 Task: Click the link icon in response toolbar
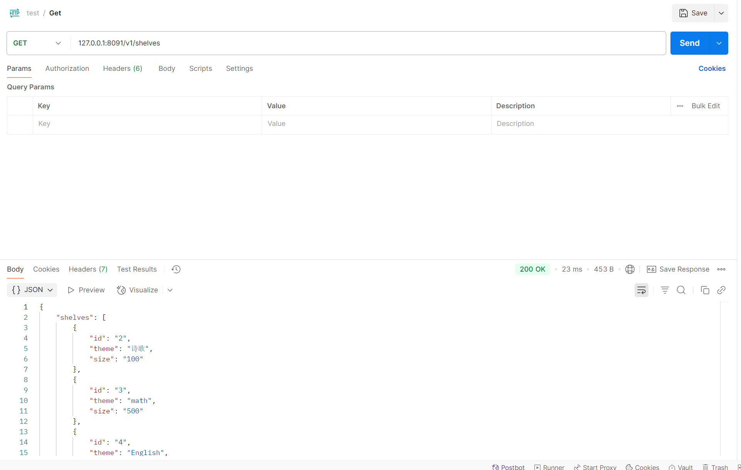pyautogui.click(x=721, y=290)
